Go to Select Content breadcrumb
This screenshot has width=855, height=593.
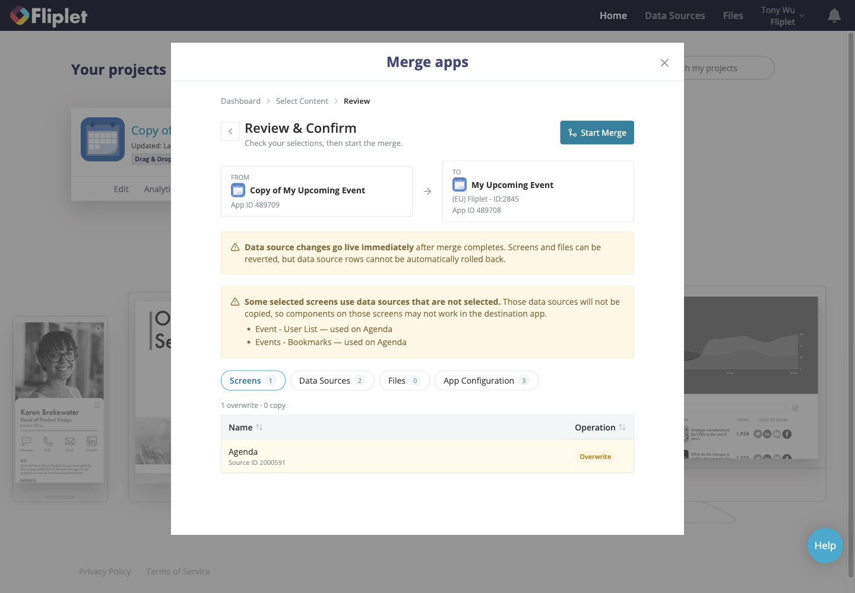302,101
